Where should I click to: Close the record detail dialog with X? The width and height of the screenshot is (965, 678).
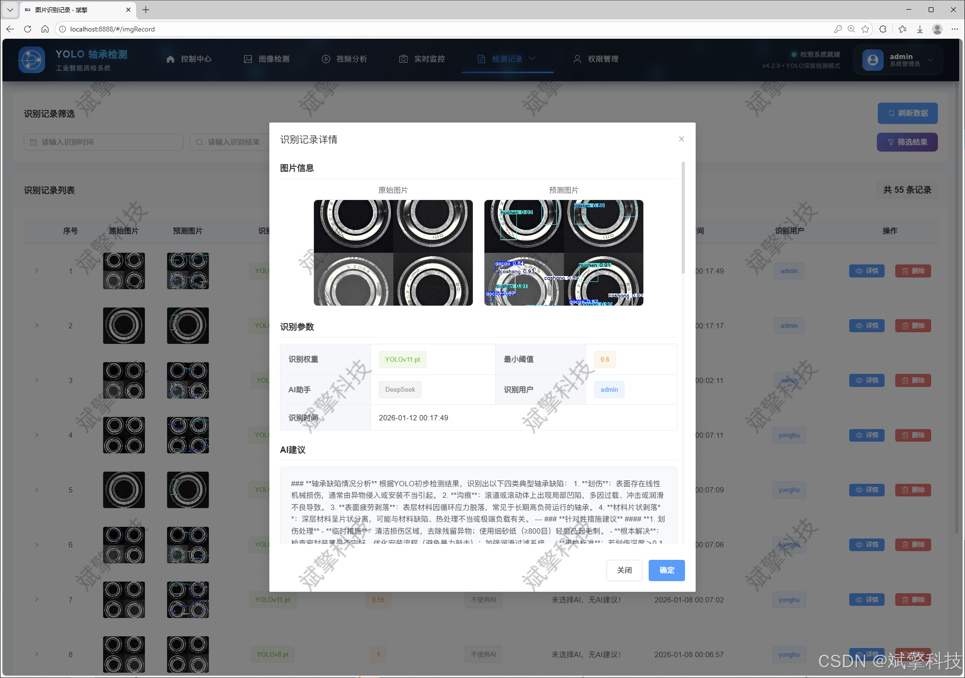[681, 139]
